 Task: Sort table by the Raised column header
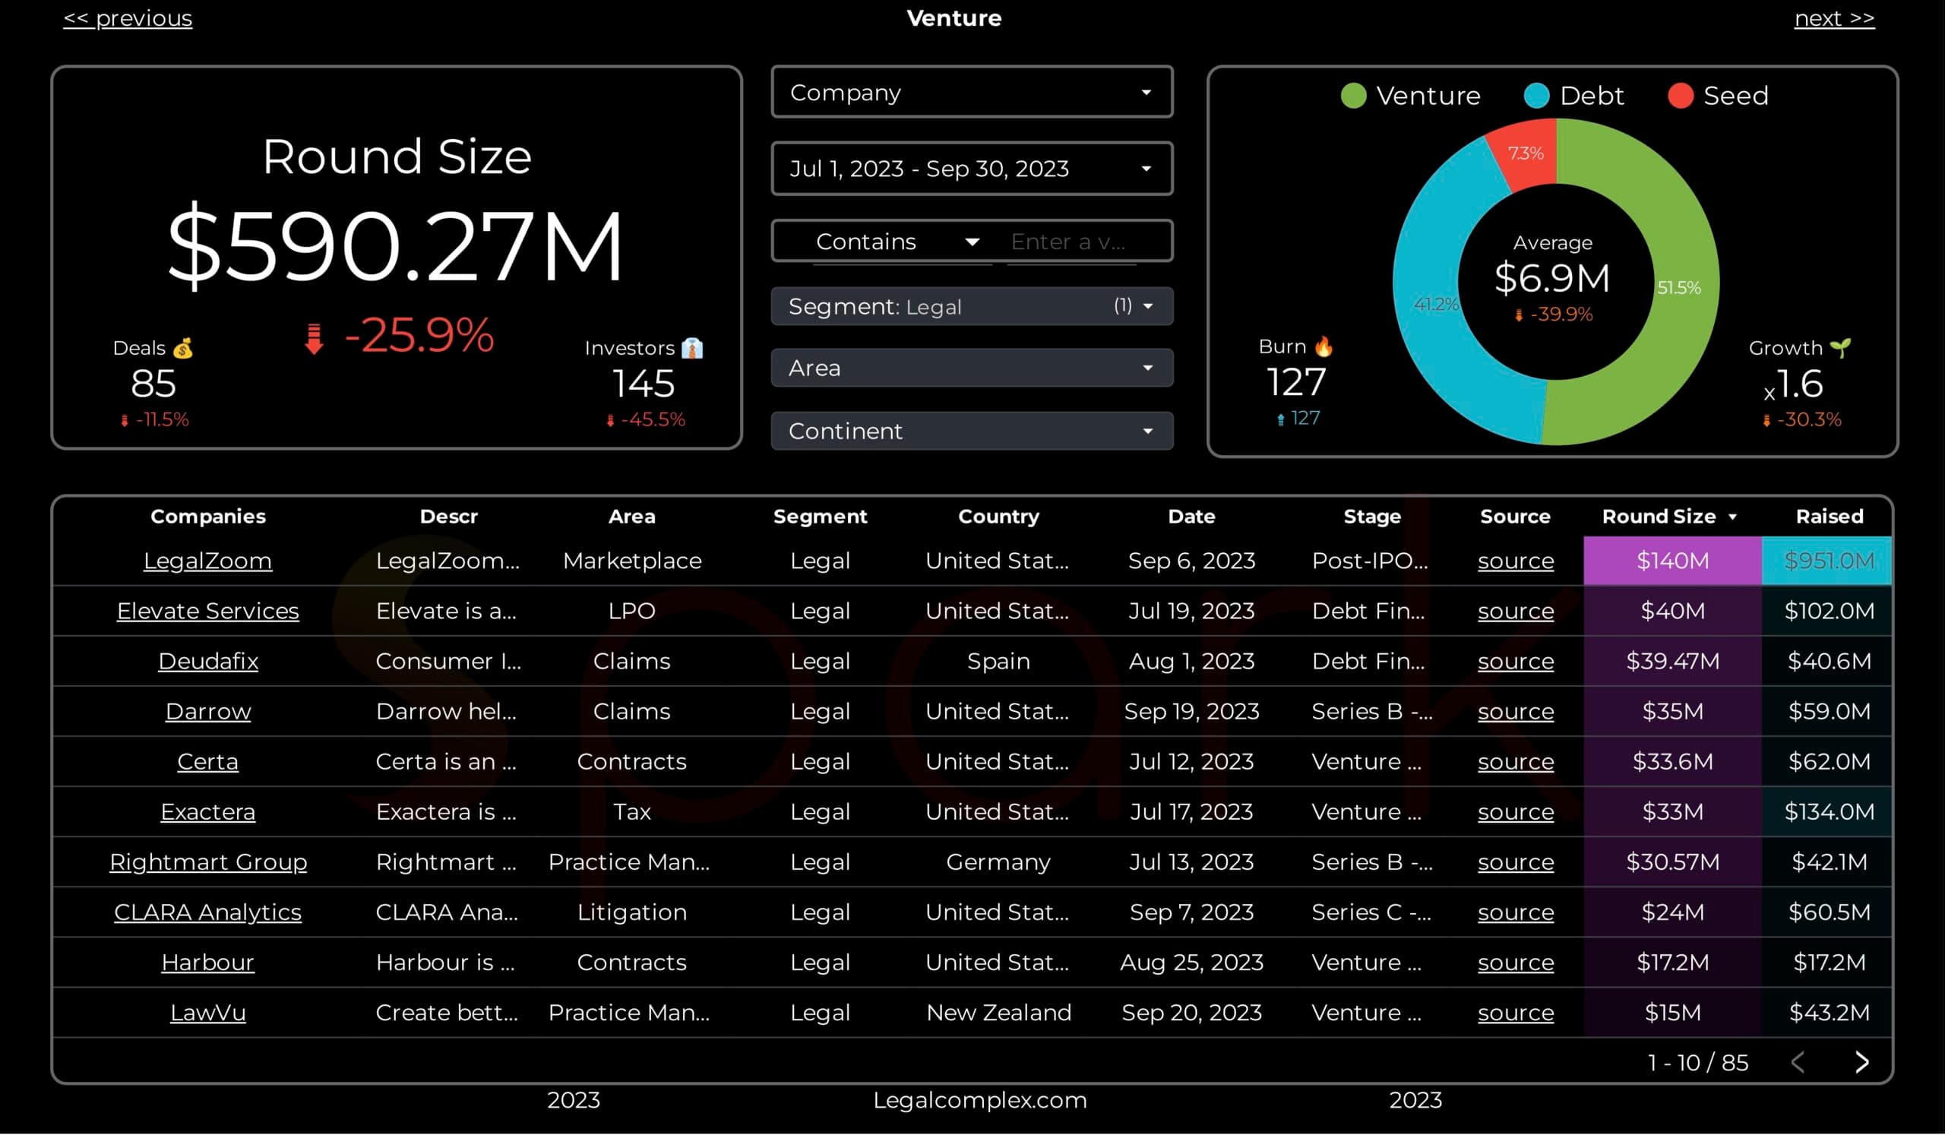[x=1829, y=517]
